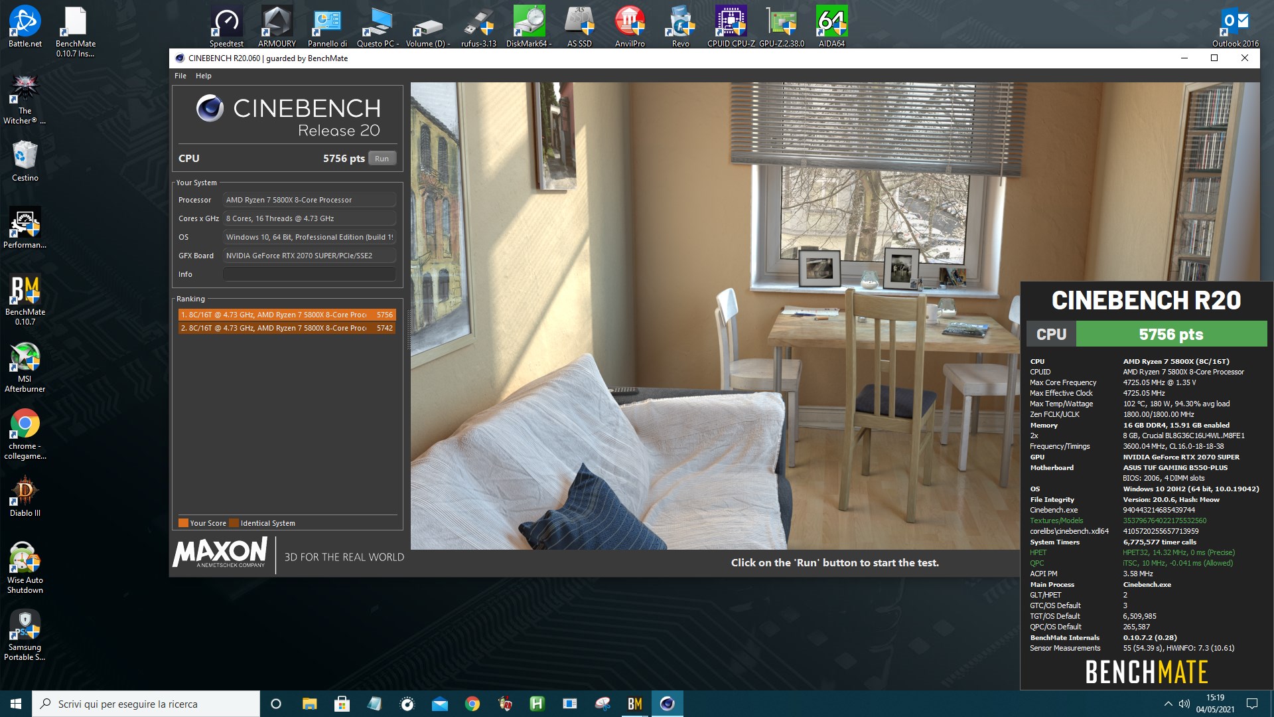Click the Run button next to CPU score
The width and height of the screenshot is (1274, 717).
[382, 159]
